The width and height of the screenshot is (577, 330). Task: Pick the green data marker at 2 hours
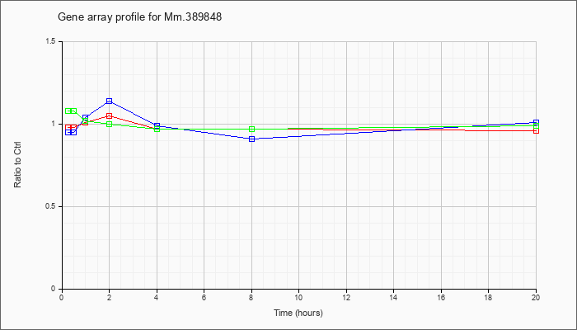110,124
